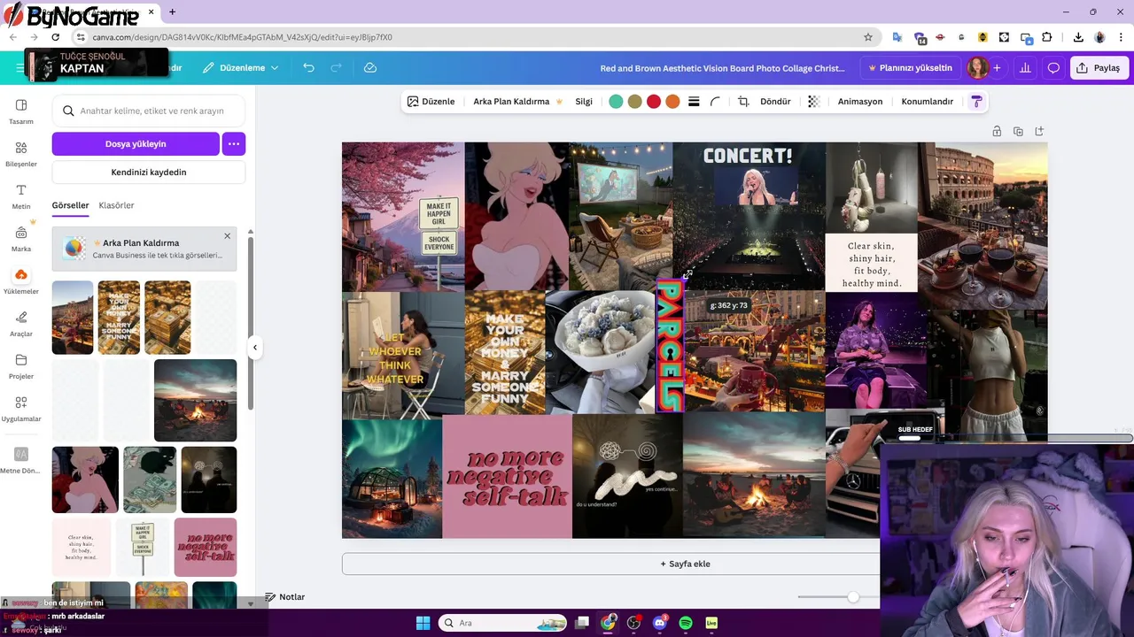Open the comments speech bubble icon
Viewport: 1134px width, 637px height.
(x=1053, y=68)
